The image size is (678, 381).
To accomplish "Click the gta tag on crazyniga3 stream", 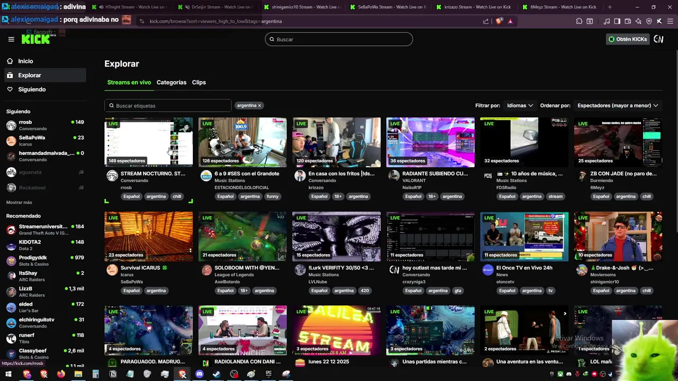I will (458, 291).
